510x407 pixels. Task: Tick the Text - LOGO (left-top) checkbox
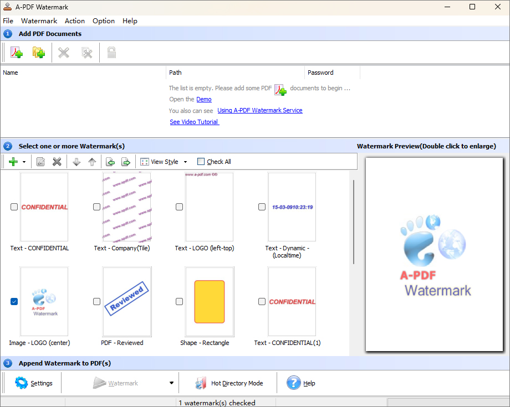pos(179,207)
